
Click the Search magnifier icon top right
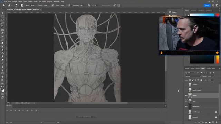click(213, 6)
